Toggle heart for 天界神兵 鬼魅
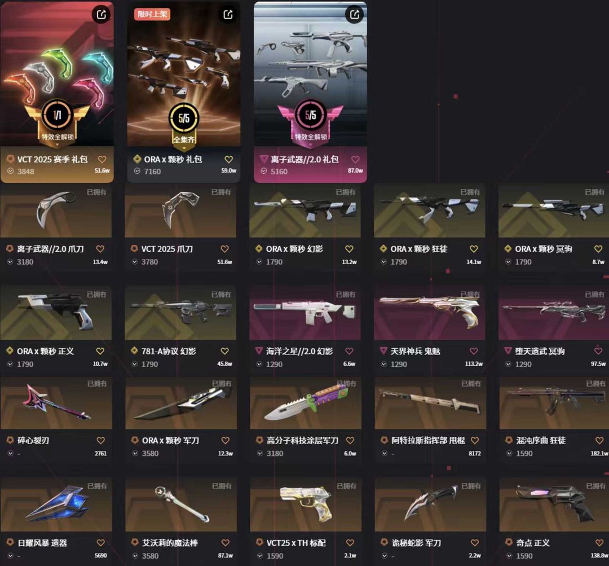The height and width of the screenshot is (566, 609). coord(474,352)
